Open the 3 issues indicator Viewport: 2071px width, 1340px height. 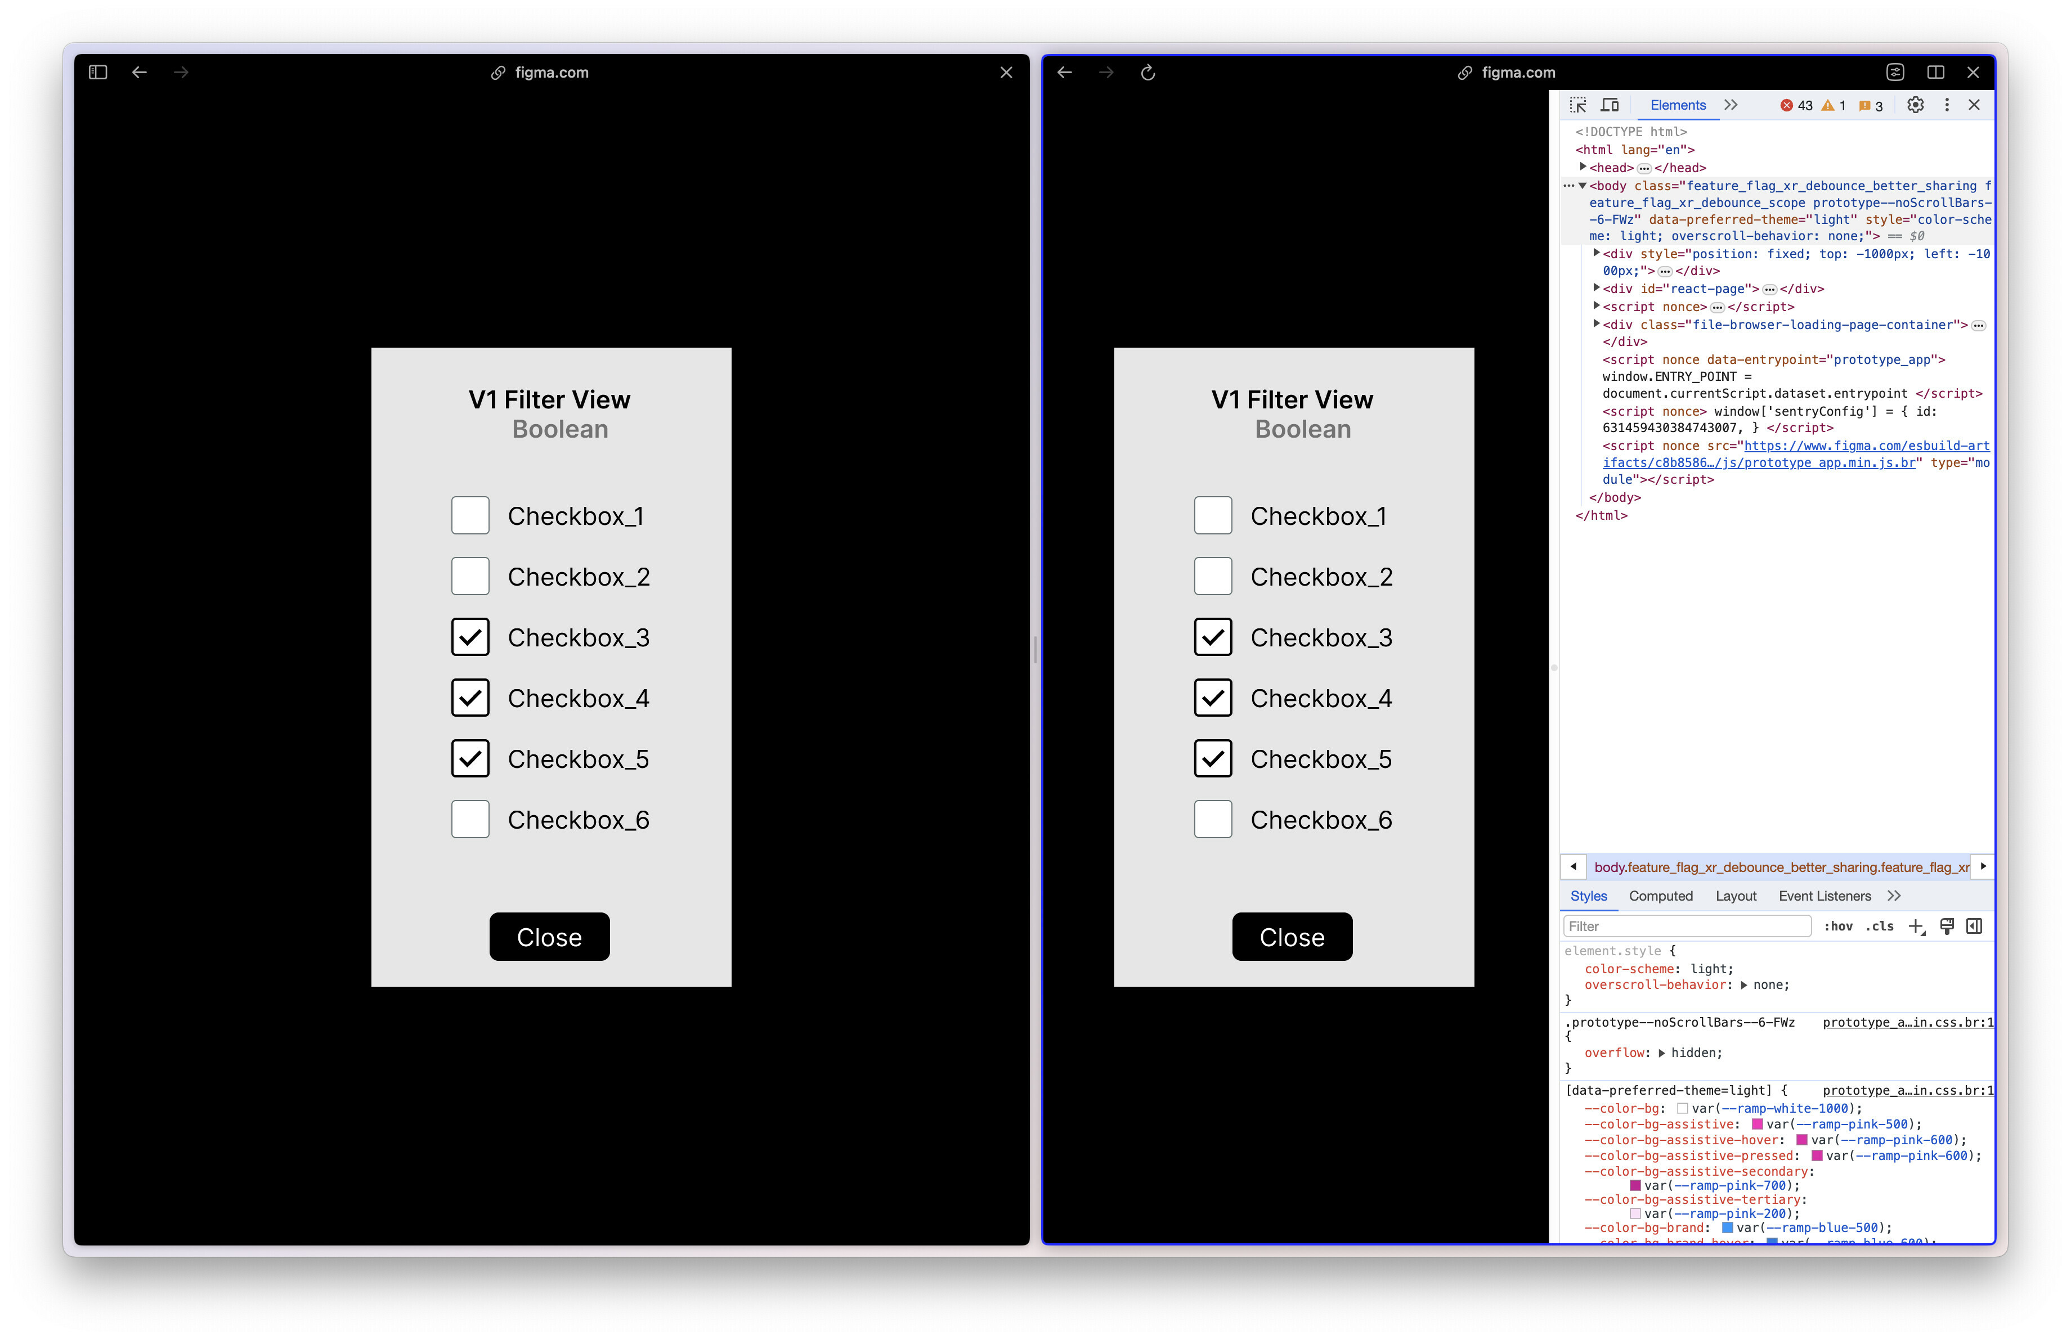1871,106
